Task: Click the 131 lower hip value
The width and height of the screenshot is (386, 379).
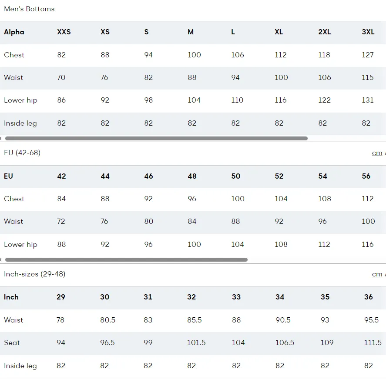Action: pos(368,100)
